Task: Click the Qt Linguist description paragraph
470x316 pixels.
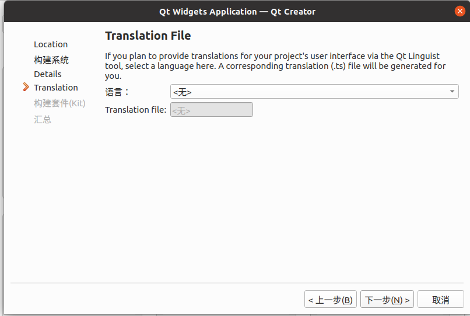Action: point(275,66)
